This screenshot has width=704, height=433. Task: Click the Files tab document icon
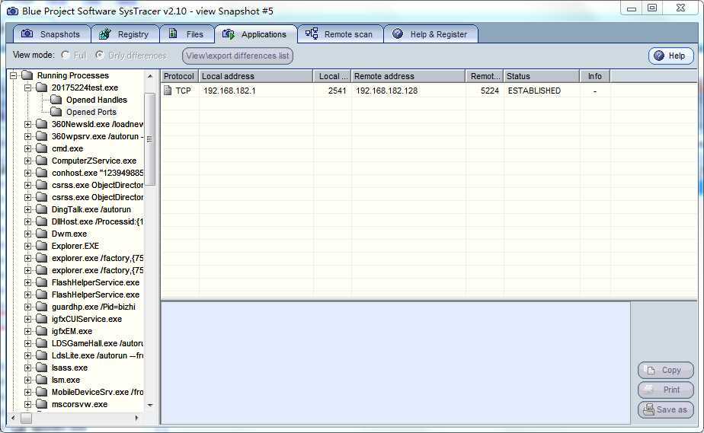173,34
